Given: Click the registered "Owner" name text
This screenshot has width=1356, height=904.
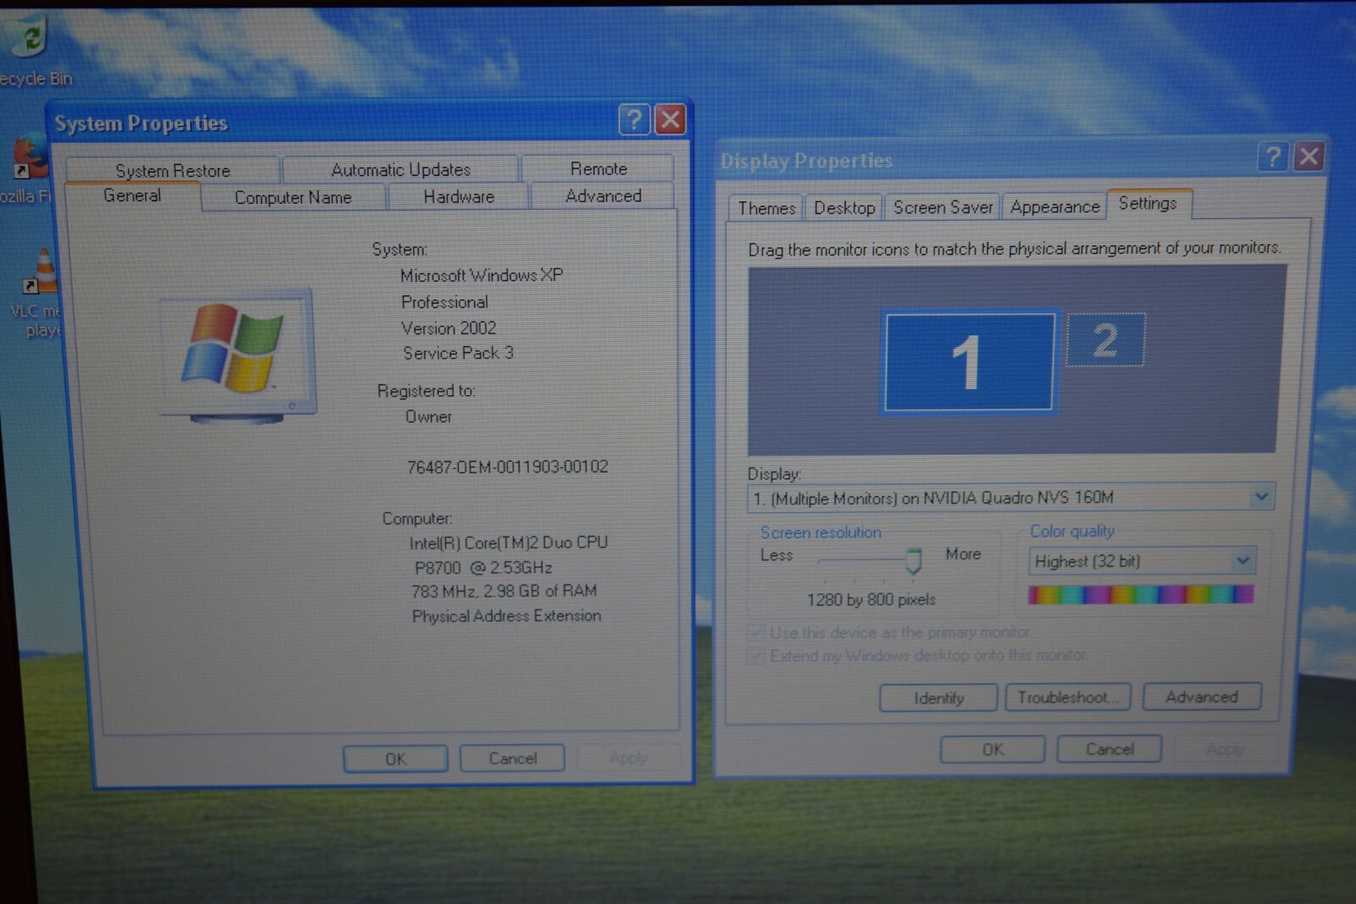Looking at the screenshot, I should click(x=429, y=417).
